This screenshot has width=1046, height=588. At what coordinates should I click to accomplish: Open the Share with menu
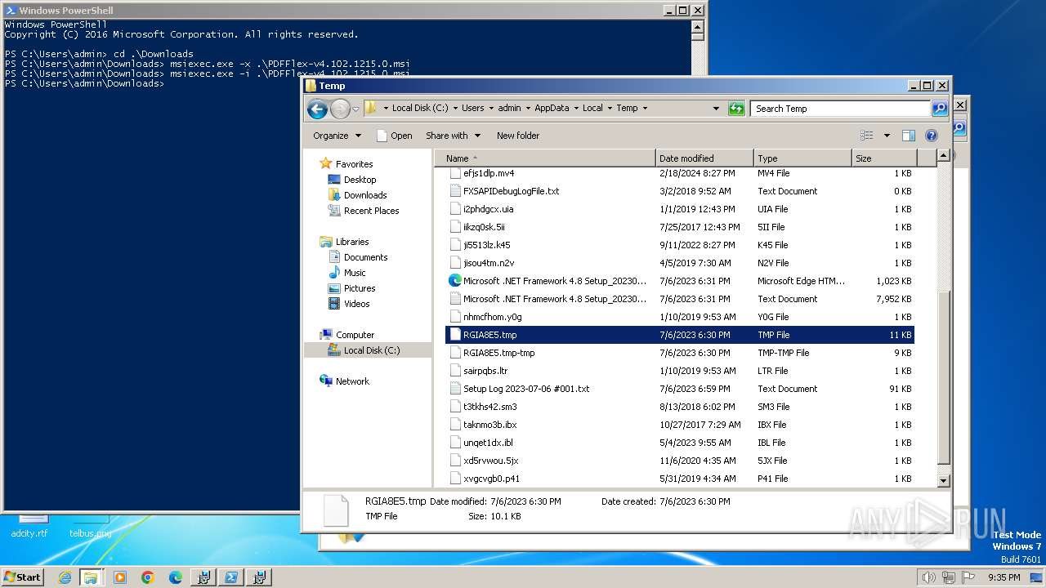[x=454, y=136]
